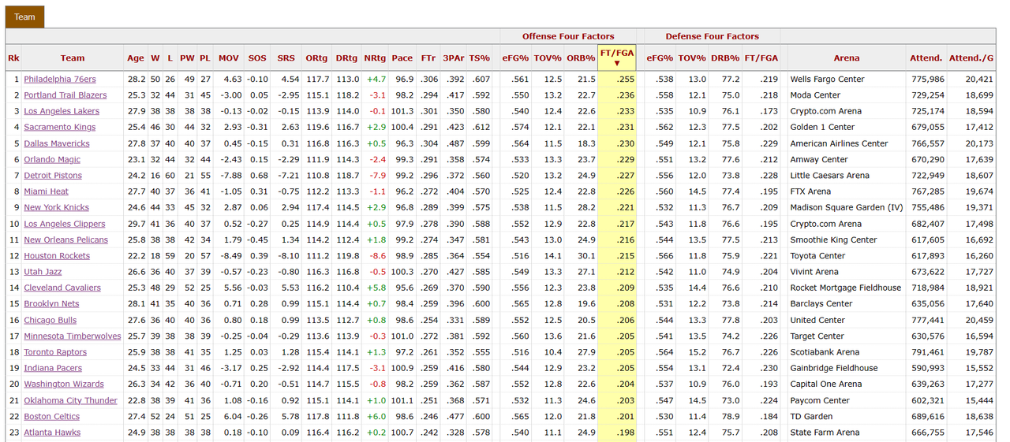1010x442 pixels.
Task: Click the 76ers FT/FGA value .255
Action: pos(625,79)
